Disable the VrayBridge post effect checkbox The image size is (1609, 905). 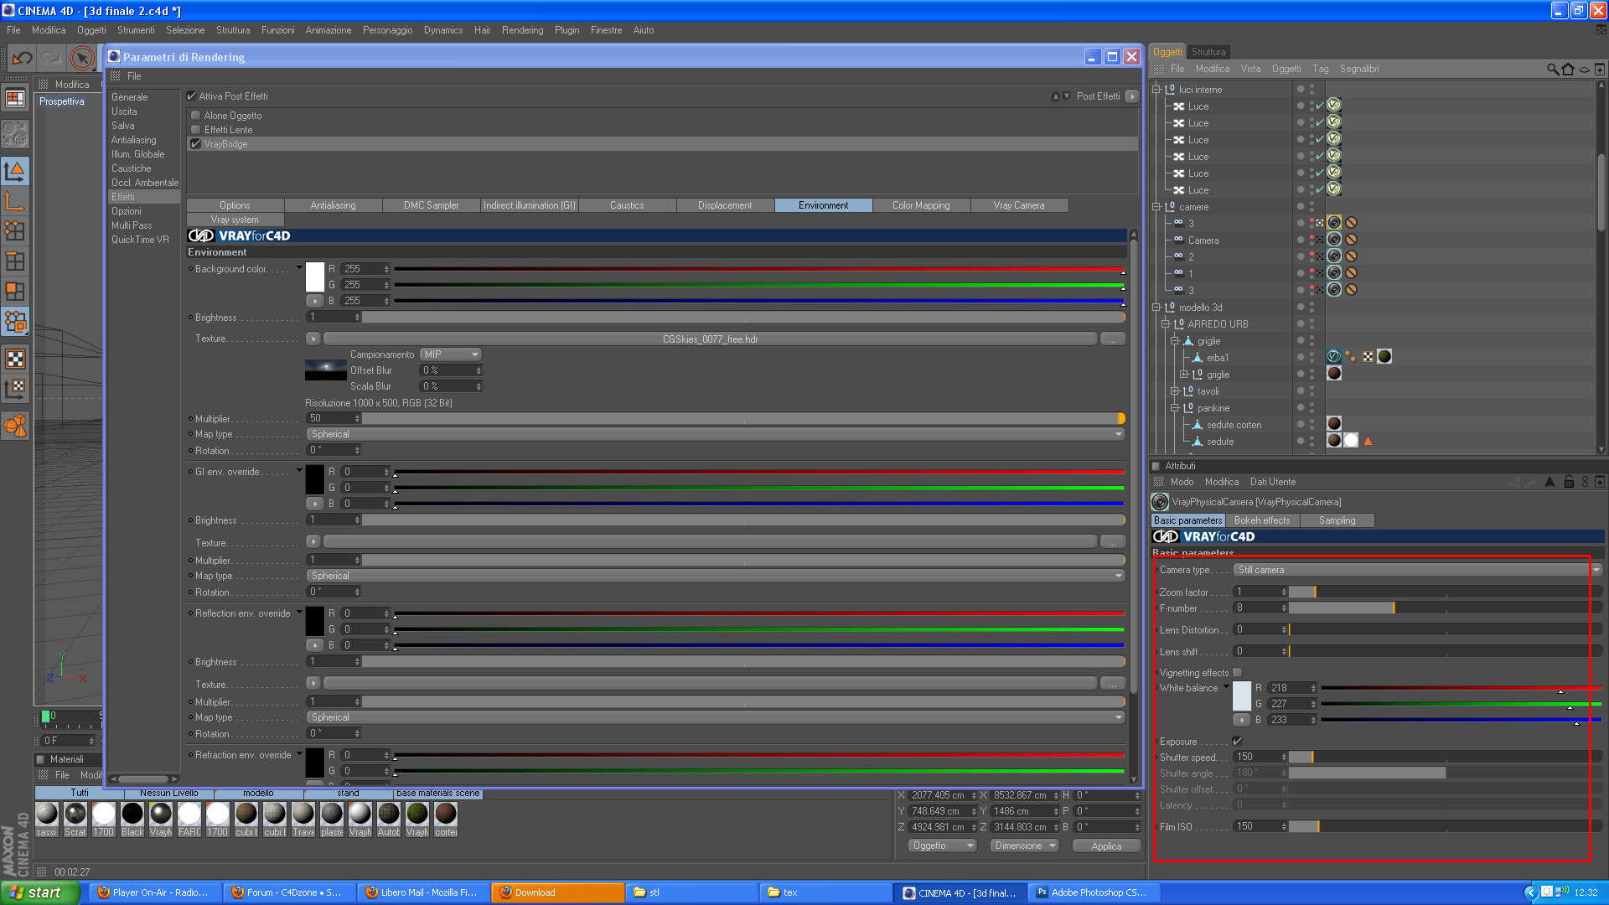[195, 144]
